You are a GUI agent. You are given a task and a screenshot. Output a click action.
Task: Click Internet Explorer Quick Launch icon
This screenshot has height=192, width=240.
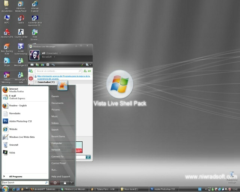click(13, 189)
